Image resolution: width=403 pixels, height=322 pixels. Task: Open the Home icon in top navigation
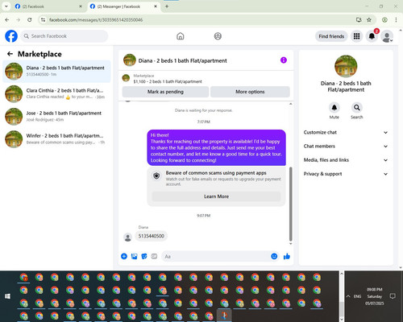pyautogui.click(x=181, y=36)
